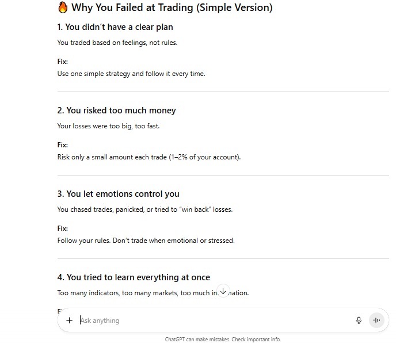Click the "You chased trades, panicked" sentence

point(144,209)
